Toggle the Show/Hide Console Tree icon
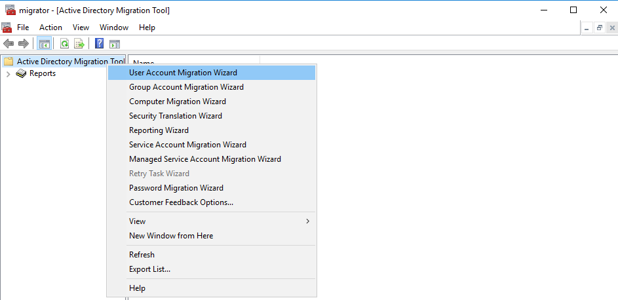Image resolution: width=618 pixels, height=300 pixels. 44,44
